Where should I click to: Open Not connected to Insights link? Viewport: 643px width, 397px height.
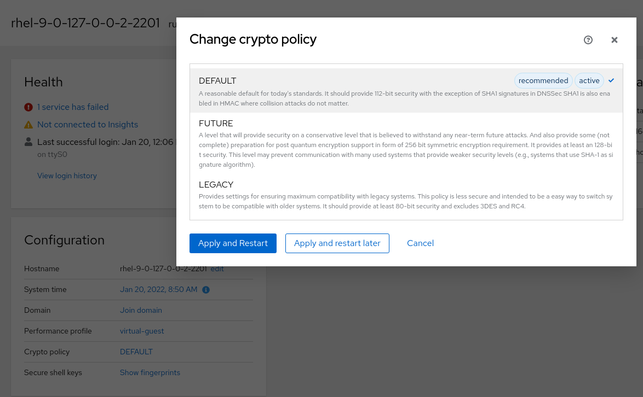[x=88, y=125]
